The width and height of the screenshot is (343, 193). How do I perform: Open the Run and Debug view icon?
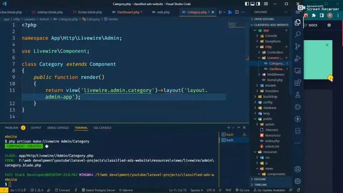(297, 58)
